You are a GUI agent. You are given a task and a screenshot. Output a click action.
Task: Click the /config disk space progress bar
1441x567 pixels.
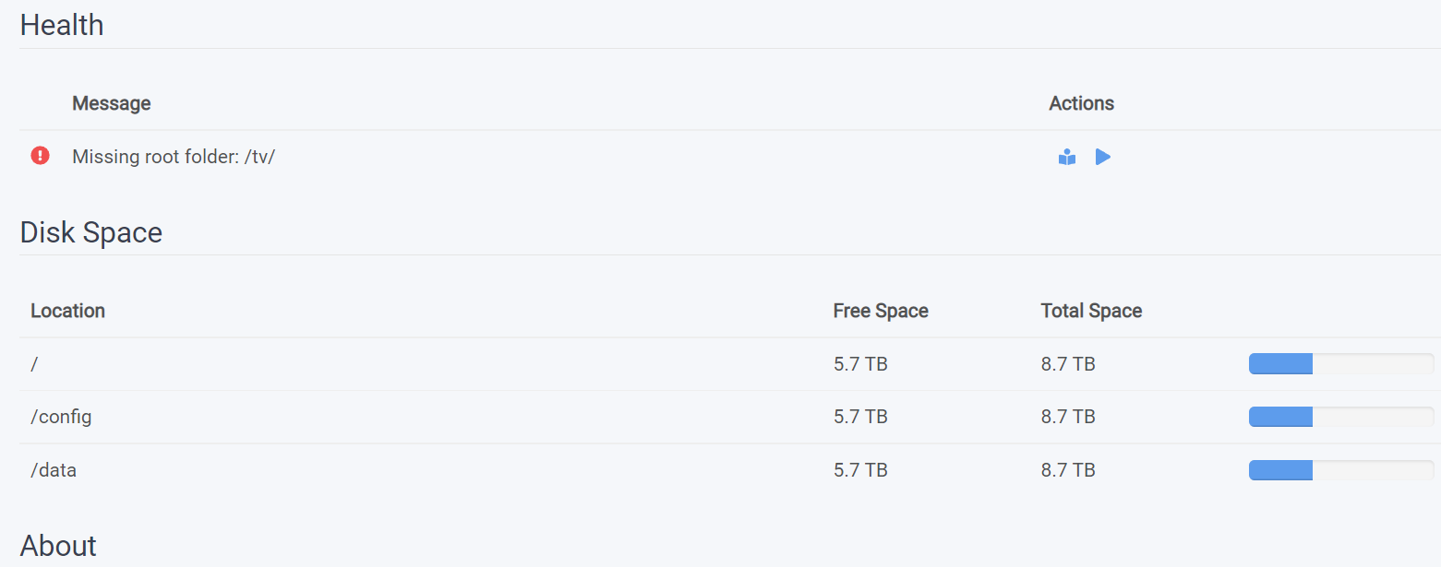1340,417
